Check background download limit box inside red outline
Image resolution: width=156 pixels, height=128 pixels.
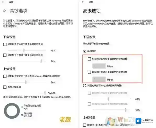(89, 59)
